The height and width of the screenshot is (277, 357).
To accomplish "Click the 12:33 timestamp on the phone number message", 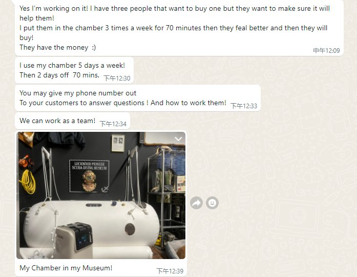I will [x=244, y=106].
